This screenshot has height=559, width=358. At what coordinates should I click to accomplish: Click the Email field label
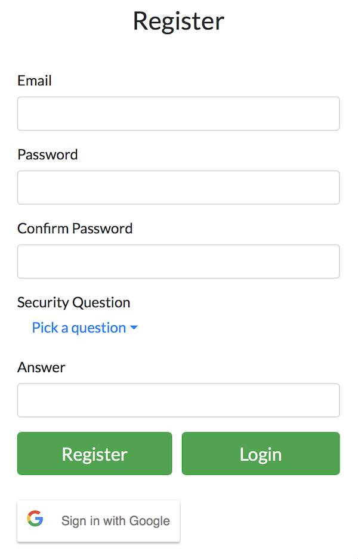(x=34, y=81)
